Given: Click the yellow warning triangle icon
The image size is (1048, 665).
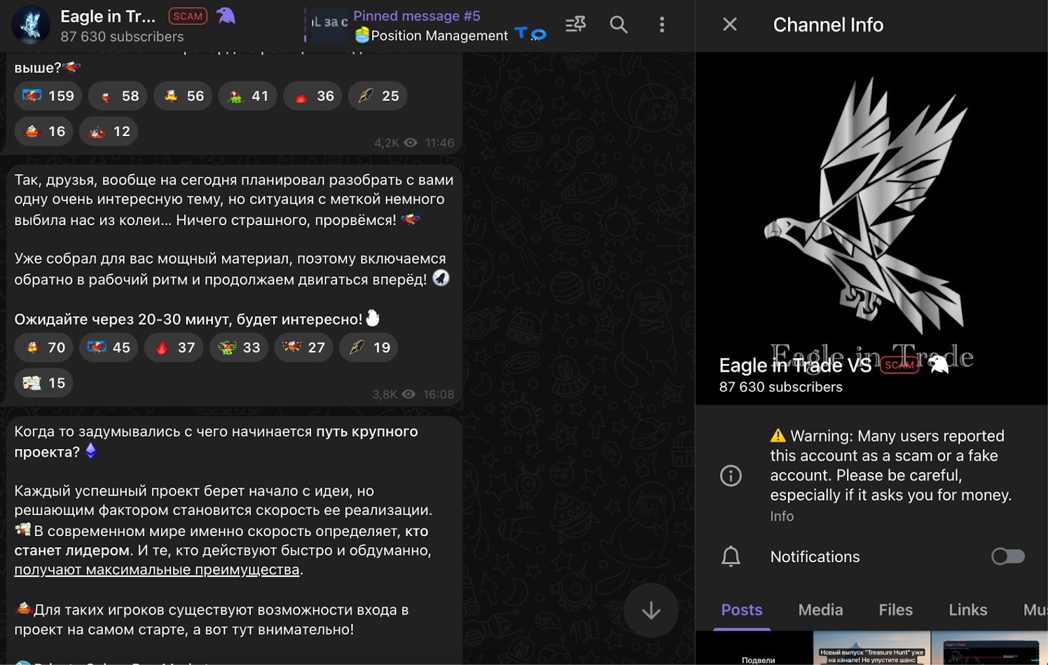Looking at the screenshot, I should [x=778, y=436].
